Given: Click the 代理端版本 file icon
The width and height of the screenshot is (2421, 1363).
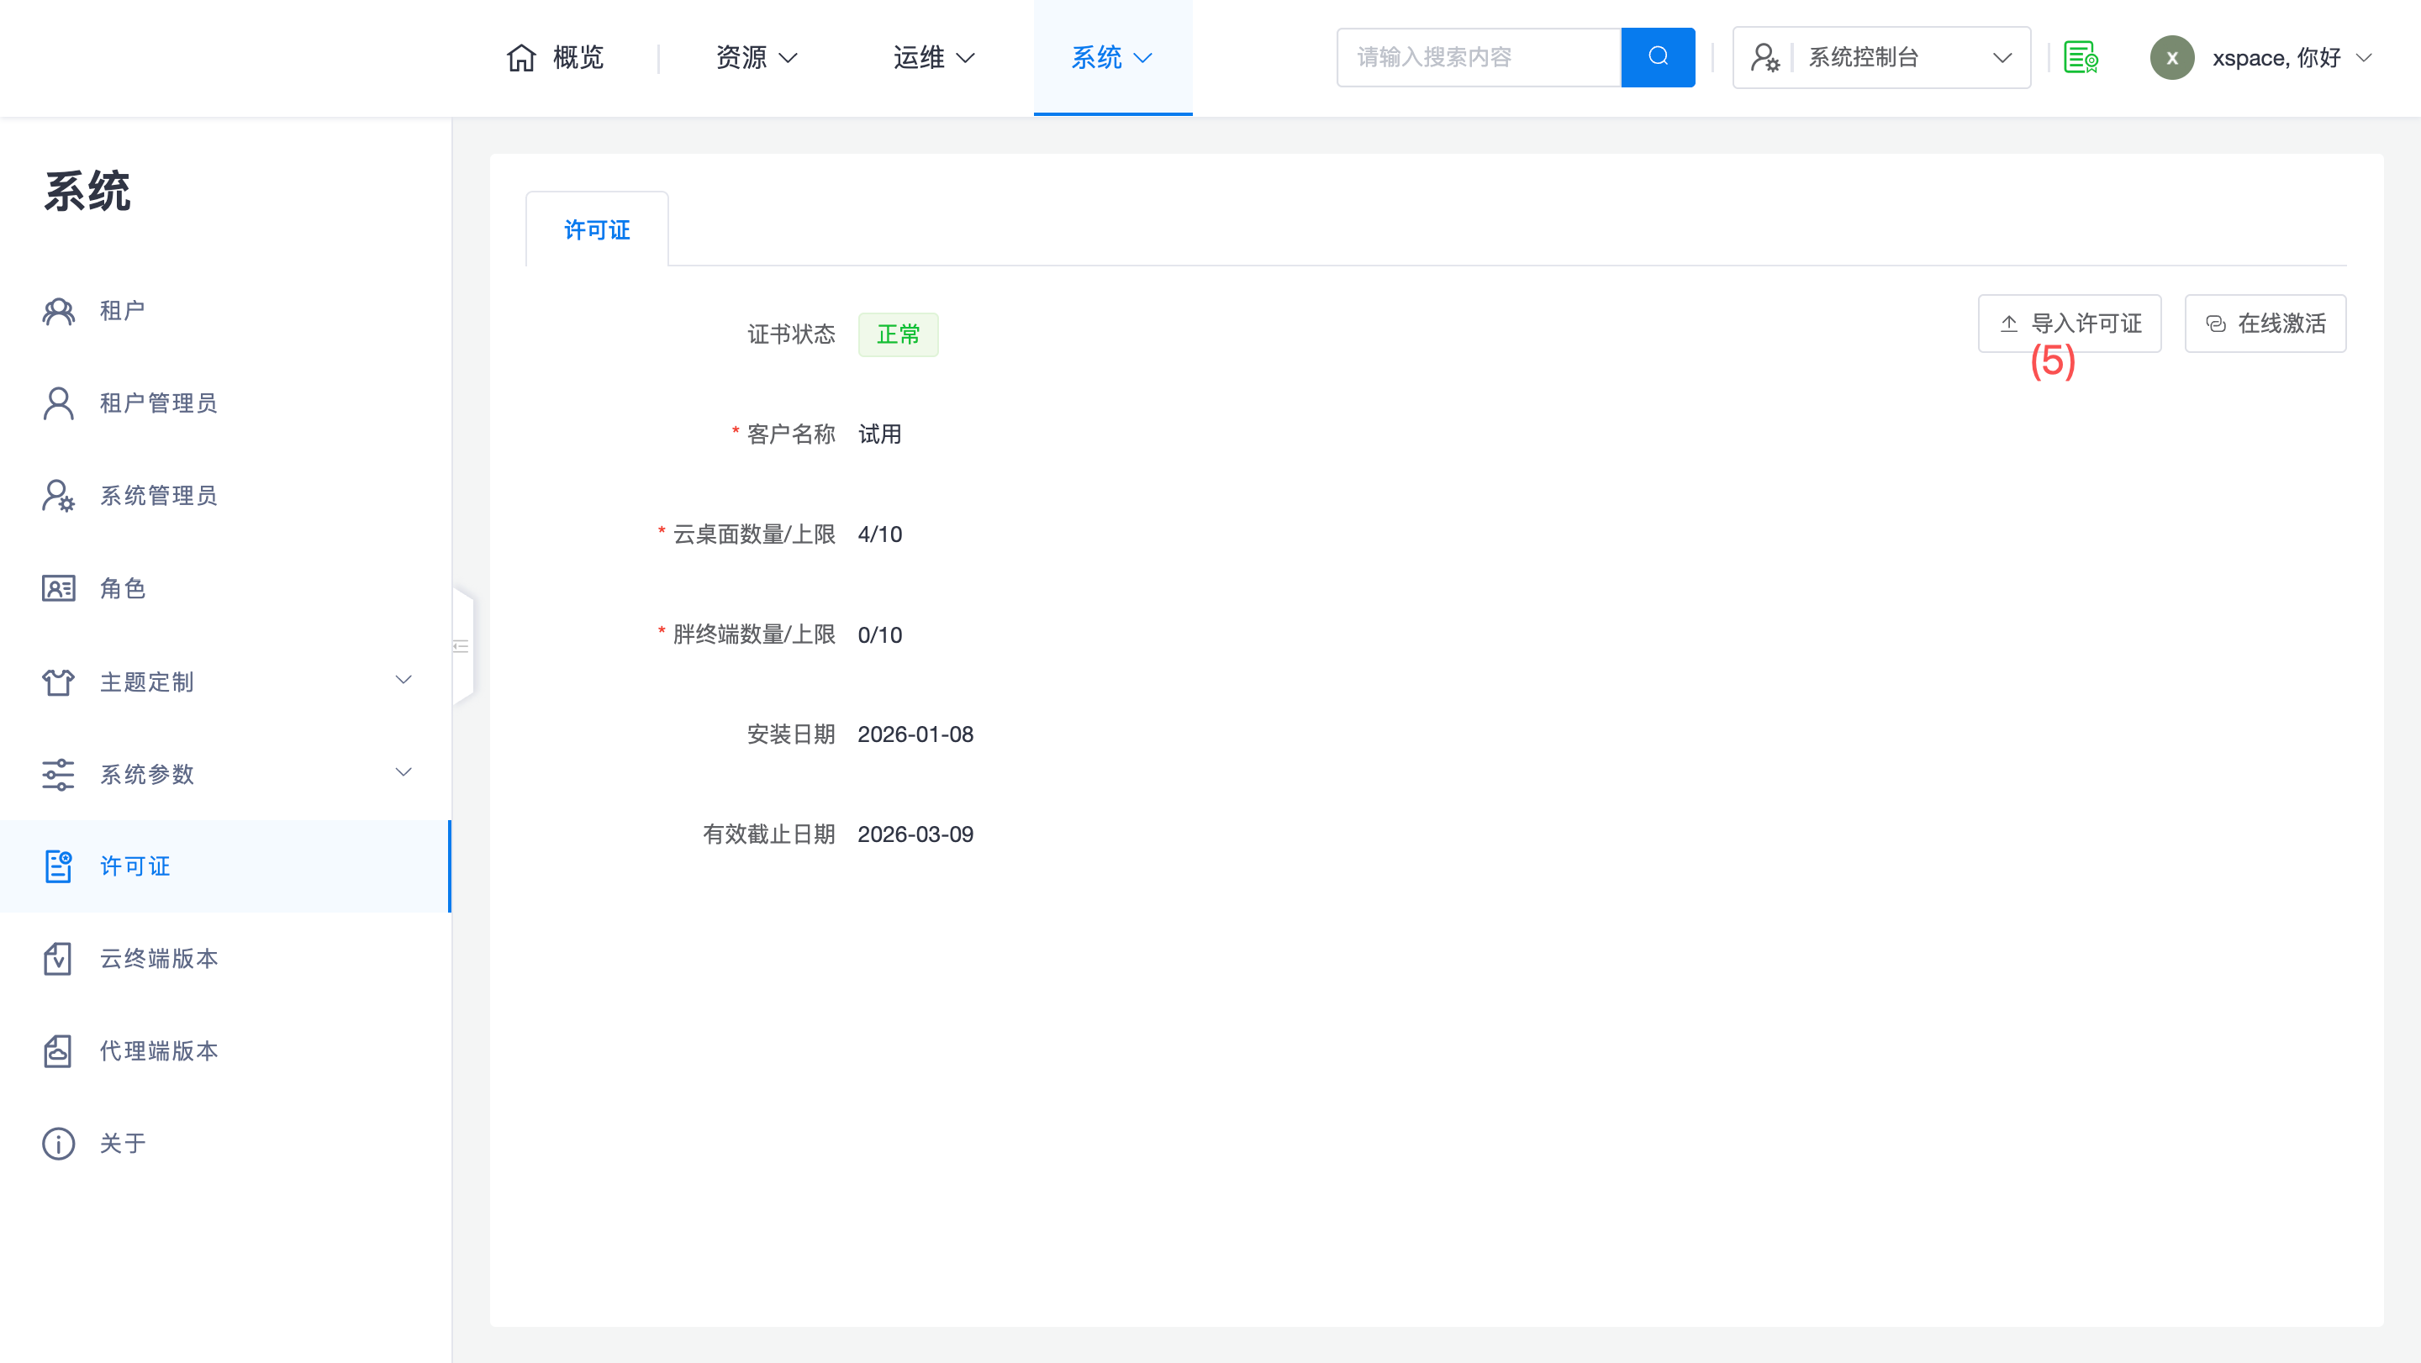Looking at the screenshot, I should coord(58,1050).
